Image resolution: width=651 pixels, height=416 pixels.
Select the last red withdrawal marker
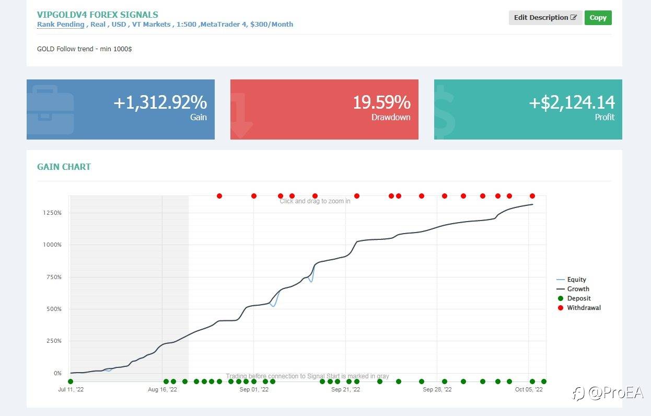click(x=532, y=196)
